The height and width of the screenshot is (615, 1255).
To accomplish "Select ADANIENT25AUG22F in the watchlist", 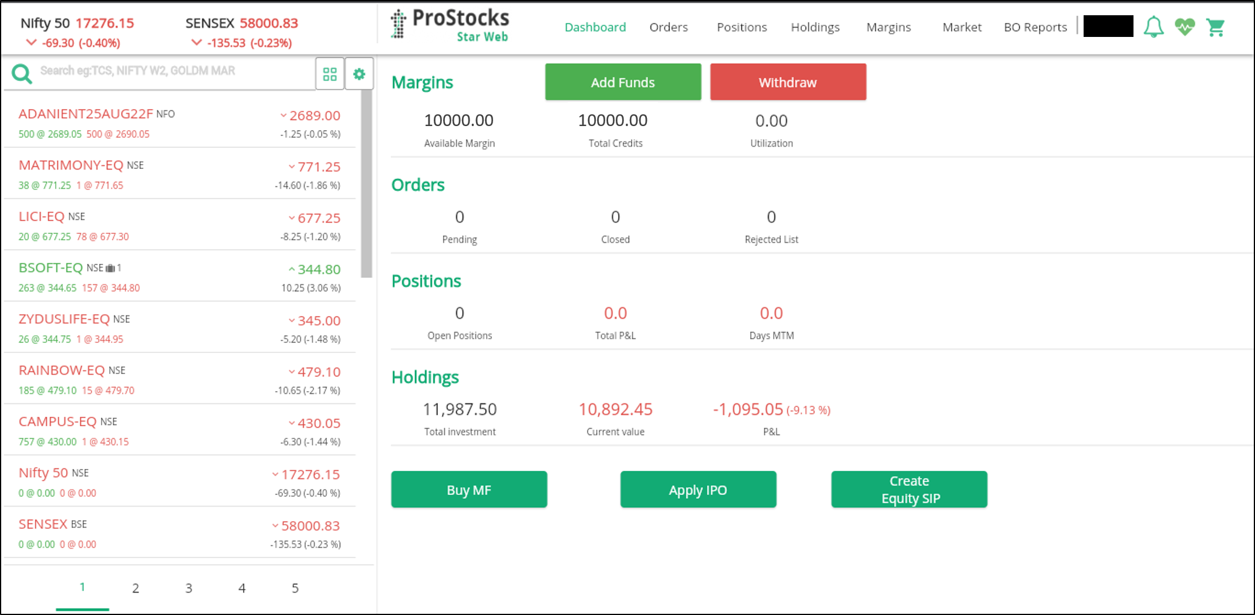I will click(x=180, y=124).
